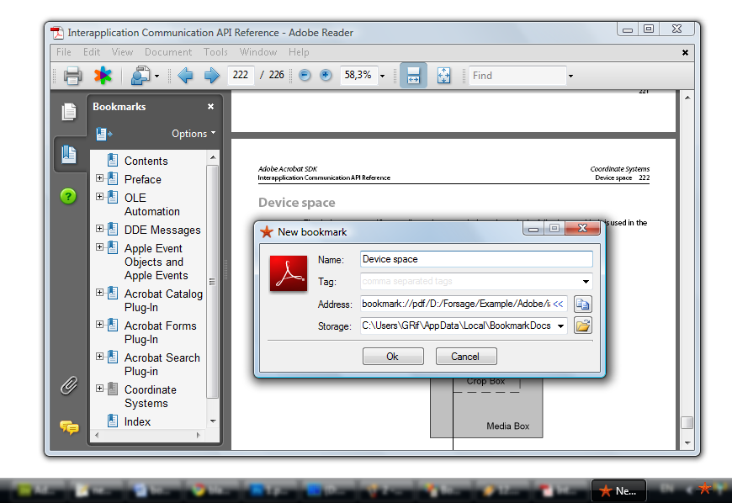Screen dimensions: 732x503
Task: Click the Find search field
Action: [517, 76]
